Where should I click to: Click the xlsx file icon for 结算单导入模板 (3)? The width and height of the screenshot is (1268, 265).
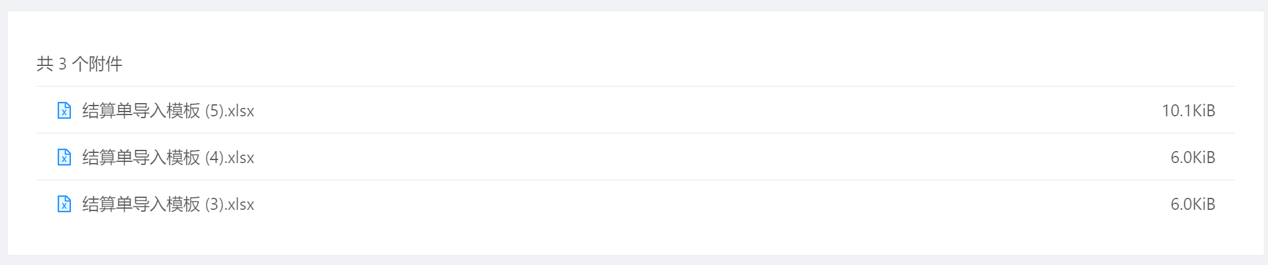[x=64, y=204]
